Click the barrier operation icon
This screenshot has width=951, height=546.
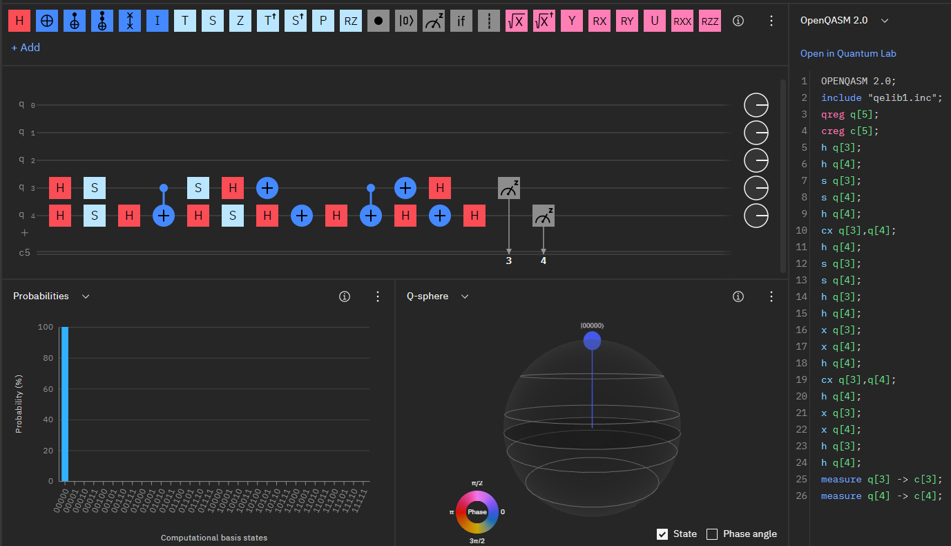point(489,21)
